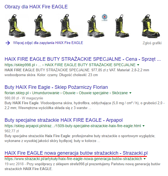Image resolution: width=168 pixels, height=176 pixels.
Task: Open the fifth all-black boot thumbnail
Action: (x=122, y=26)
